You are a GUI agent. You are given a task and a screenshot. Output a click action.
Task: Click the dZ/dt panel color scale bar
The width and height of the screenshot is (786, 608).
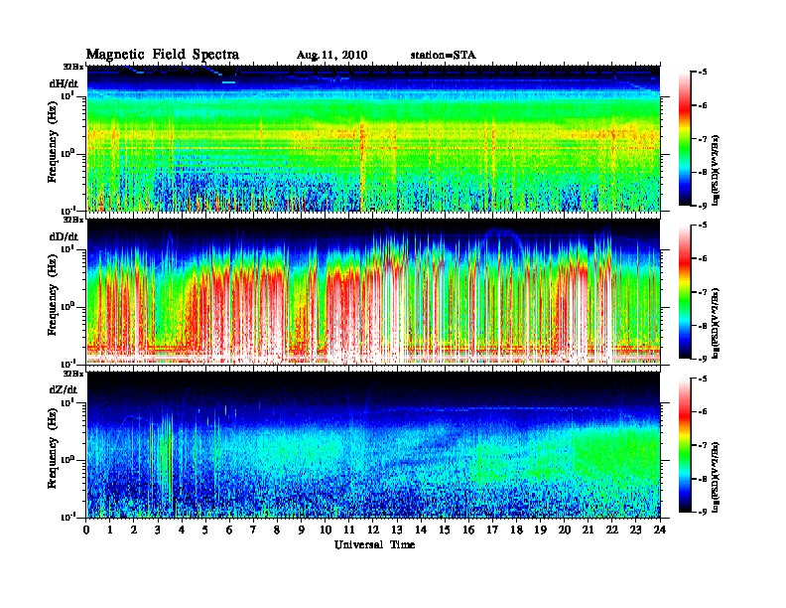[x=684, y=445]
